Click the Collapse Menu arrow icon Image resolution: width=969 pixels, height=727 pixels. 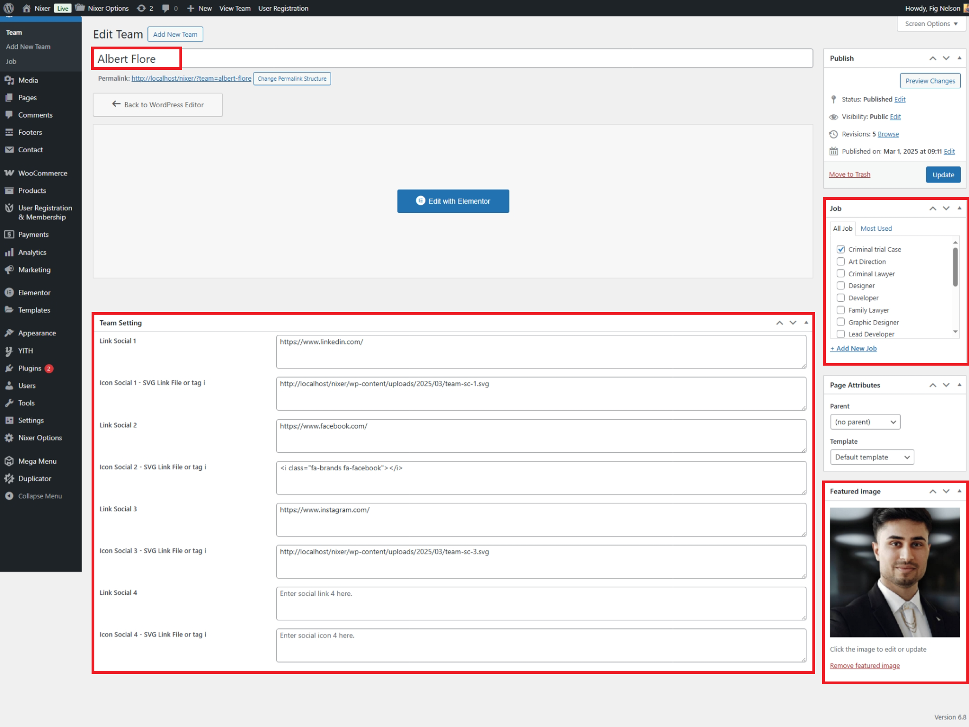pyautogui.click(x=9, y=496)
